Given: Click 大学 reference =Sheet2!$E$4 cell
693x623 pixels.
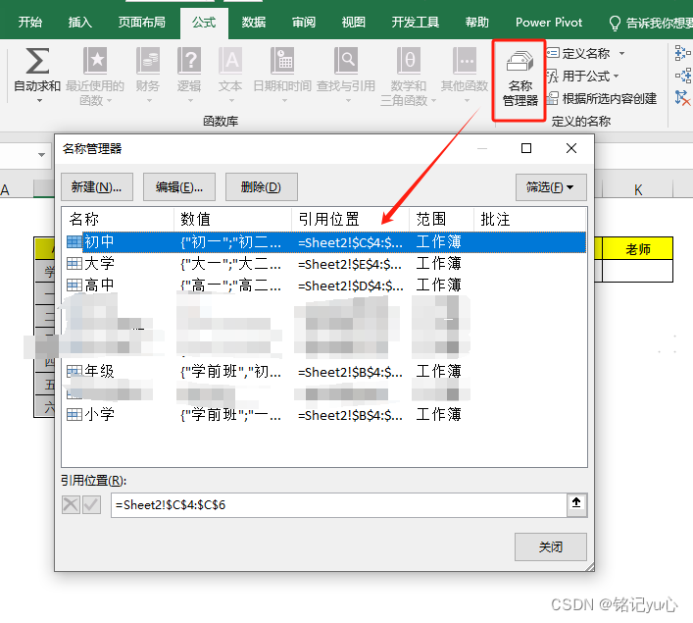Looking at the screenshot, I should (350, 264).
